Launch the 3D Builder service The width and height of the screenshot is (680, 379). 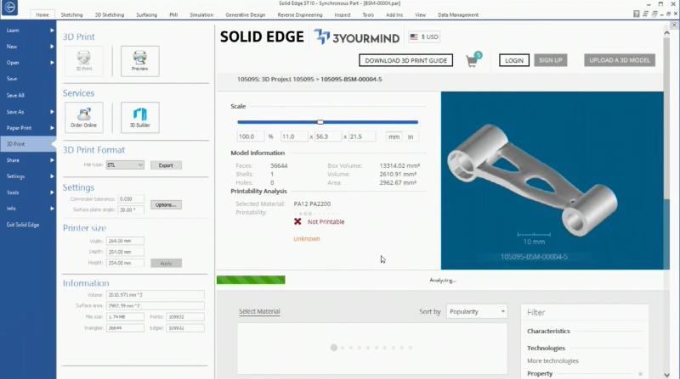pos(139,117)
